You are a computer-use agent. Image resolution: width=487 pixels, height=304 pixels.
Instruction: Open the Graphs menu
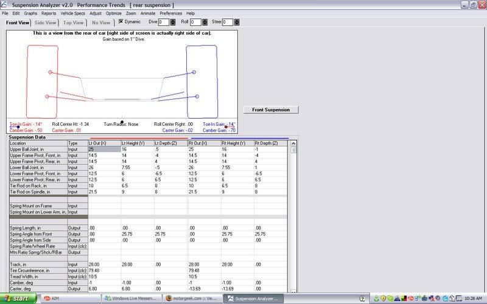30,13
